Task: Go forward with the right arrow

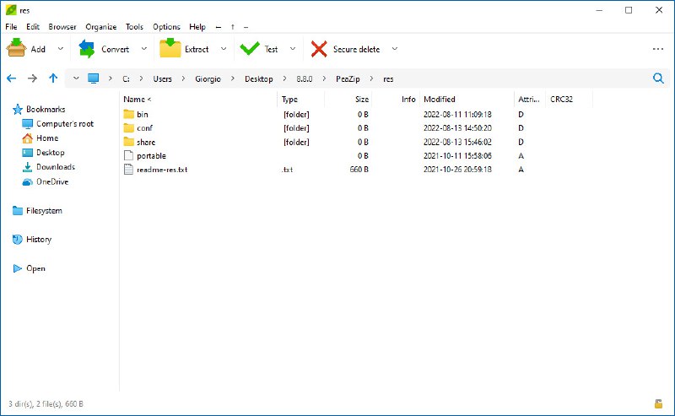Action: click(32, 78)
